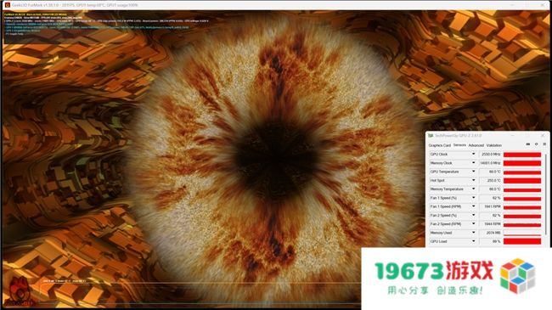552x310 pixels.
Task: Open the Validation tab in GPU-Z
Action: [x=494, y=145]
